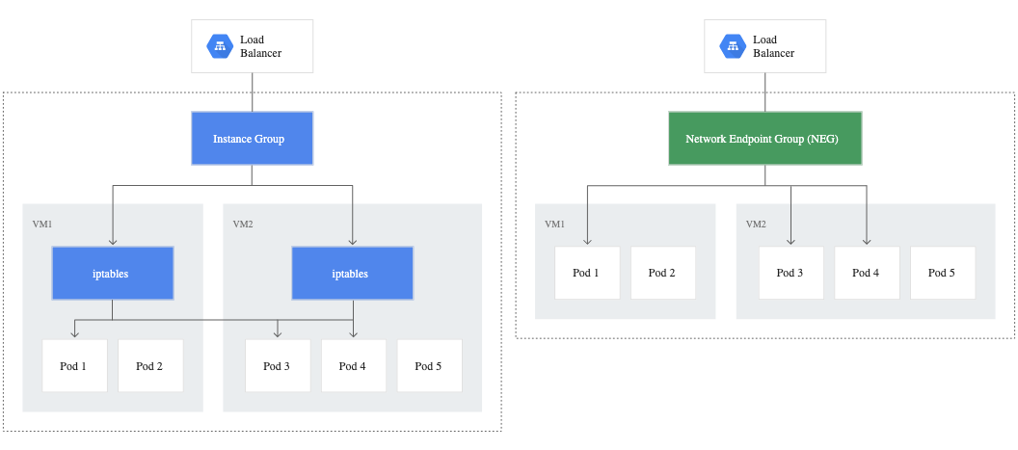
Task: Select Pod 1 in the NEG diagram
Action: (587, 273)
